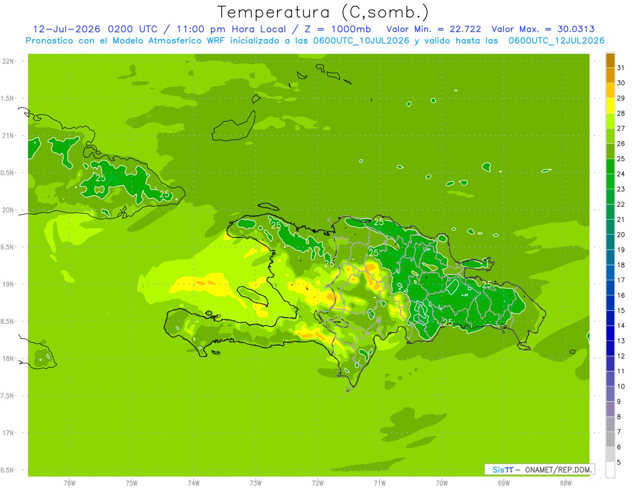635x490 pixels.
Task: Click the valid-until time "0600UTC_12JUL2026"
Action: pyautogui.click(x=556, y=41)
